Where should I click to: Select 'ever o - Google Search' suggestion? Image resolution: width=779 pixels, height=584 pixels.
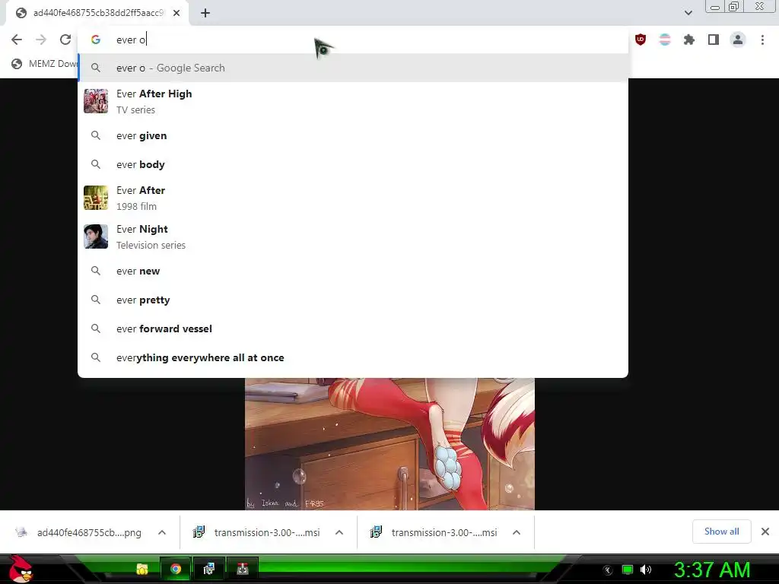pos(353,68)
